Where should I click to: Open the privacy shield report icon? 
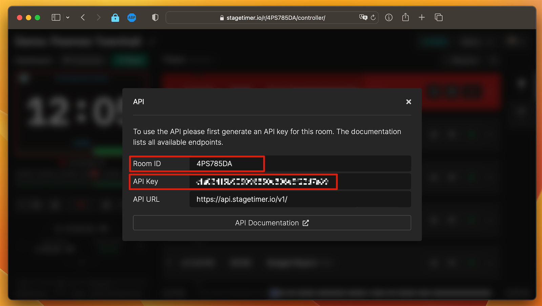click(155, 18)
